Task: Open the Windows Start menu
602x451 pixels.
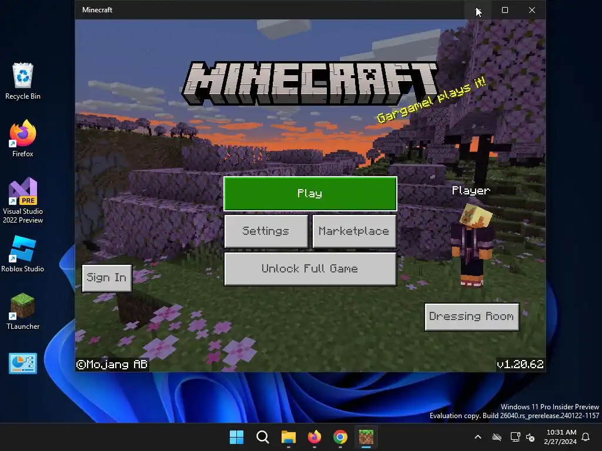Action: pos(236,437)
